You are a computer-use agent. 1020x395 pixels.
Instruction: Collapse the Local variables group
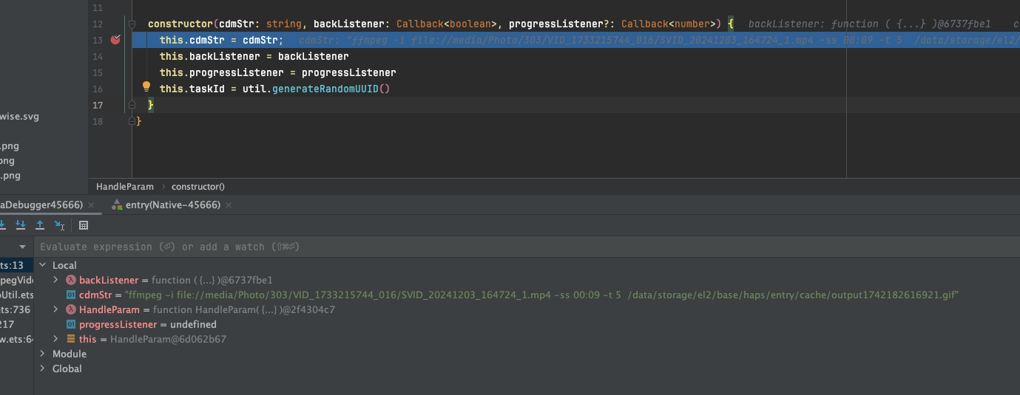pos(42,265)
